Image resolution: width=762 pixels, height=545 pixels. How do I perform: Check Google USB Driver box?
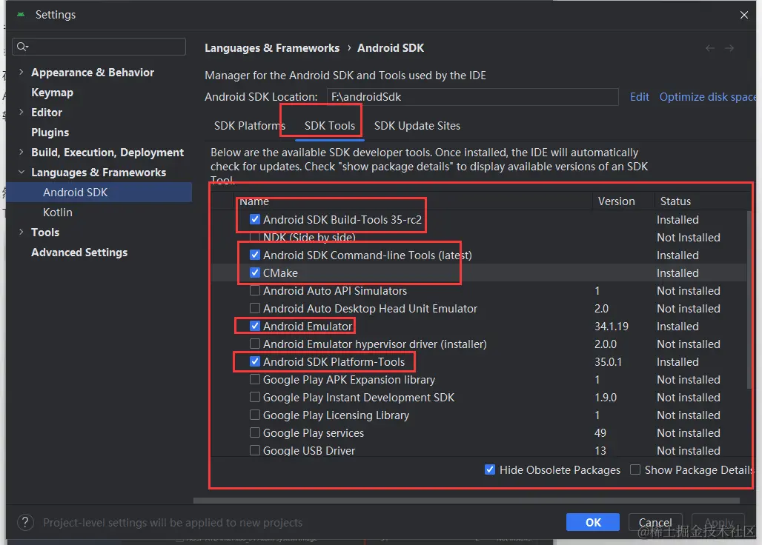pyautogui.click(x=255, y=450)
